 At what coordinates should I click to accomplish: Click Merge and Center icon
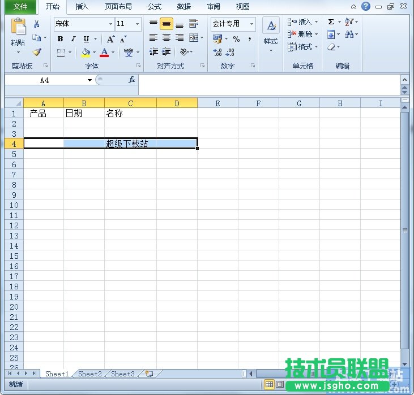[x=194, y=38]
